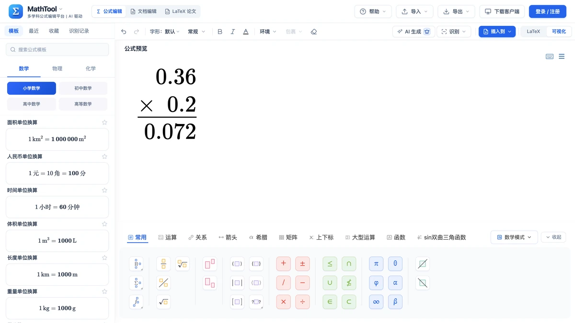Open the 插入到 dropdown
This screenshot has width=575, height=323.
pos(497,32)
